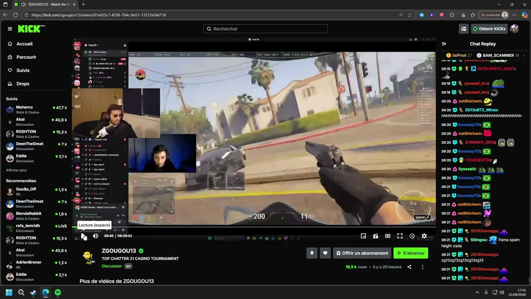Screen dimensions: 531x299
Task: Open rafa_lemridh live channel
Action: click(37, 228)
